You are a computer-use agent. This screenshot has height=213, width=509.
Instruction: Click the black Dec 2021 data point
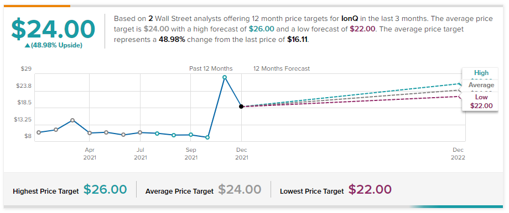[241, 106]
